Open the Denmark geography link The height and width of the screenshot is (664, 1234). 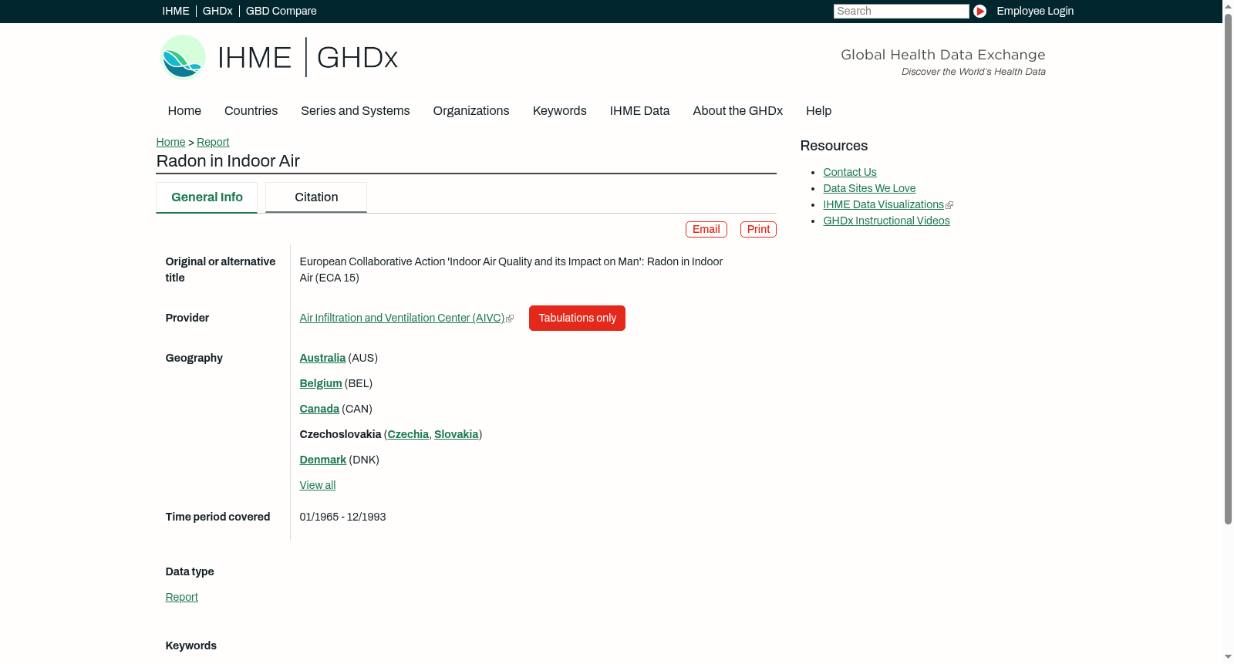point(323,460)
